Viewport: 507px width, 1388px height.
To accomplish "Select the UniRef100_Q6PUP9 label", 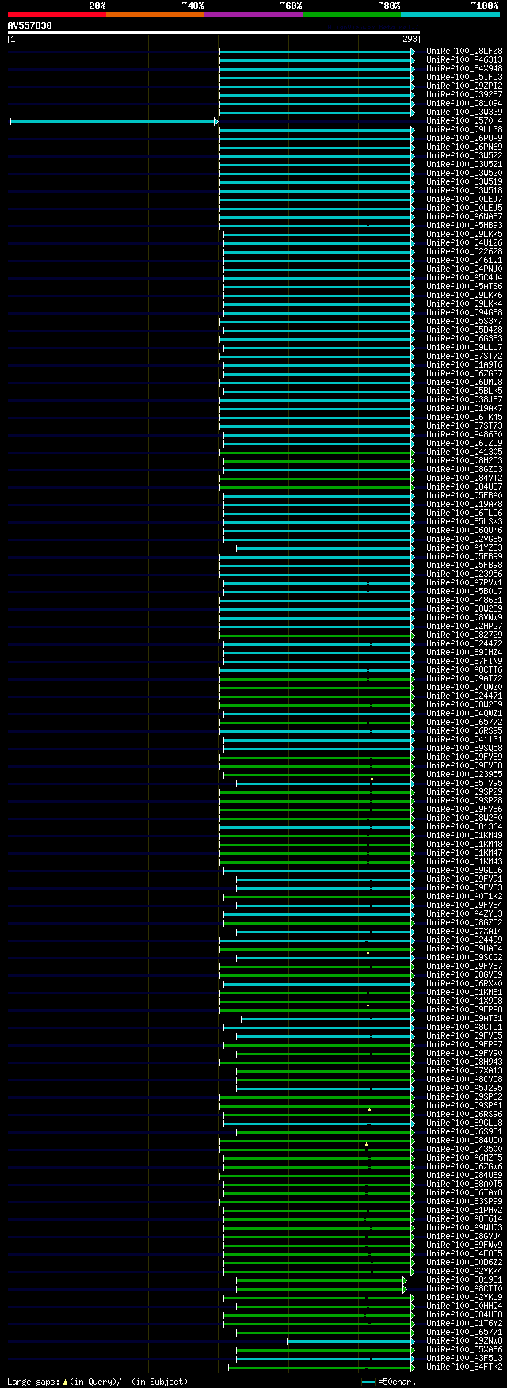I will pos(464,139).
